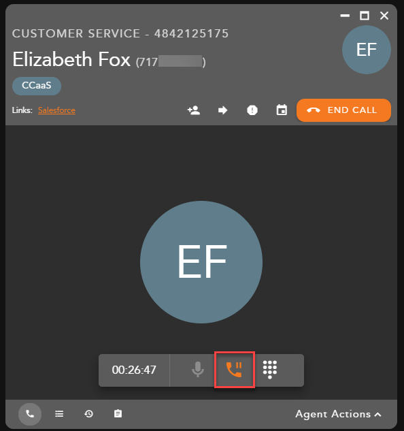Expand the Agent Actions menu
The height and width of the screenshot is (431, 404).
[x=338, y=414]
